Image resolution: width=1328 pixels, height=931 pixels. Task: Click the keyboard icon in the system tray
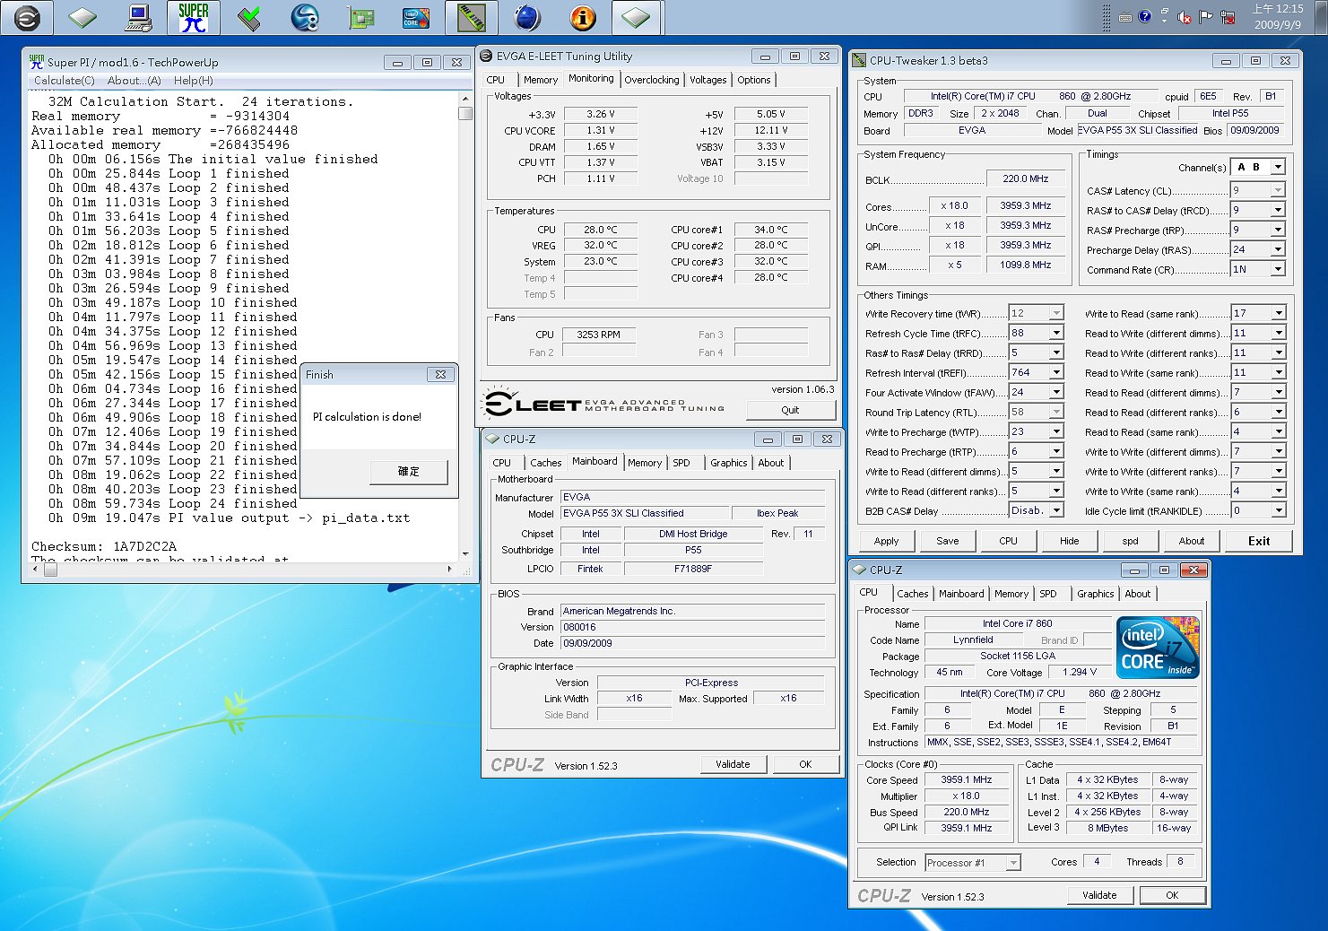[x=1125, y=17]
